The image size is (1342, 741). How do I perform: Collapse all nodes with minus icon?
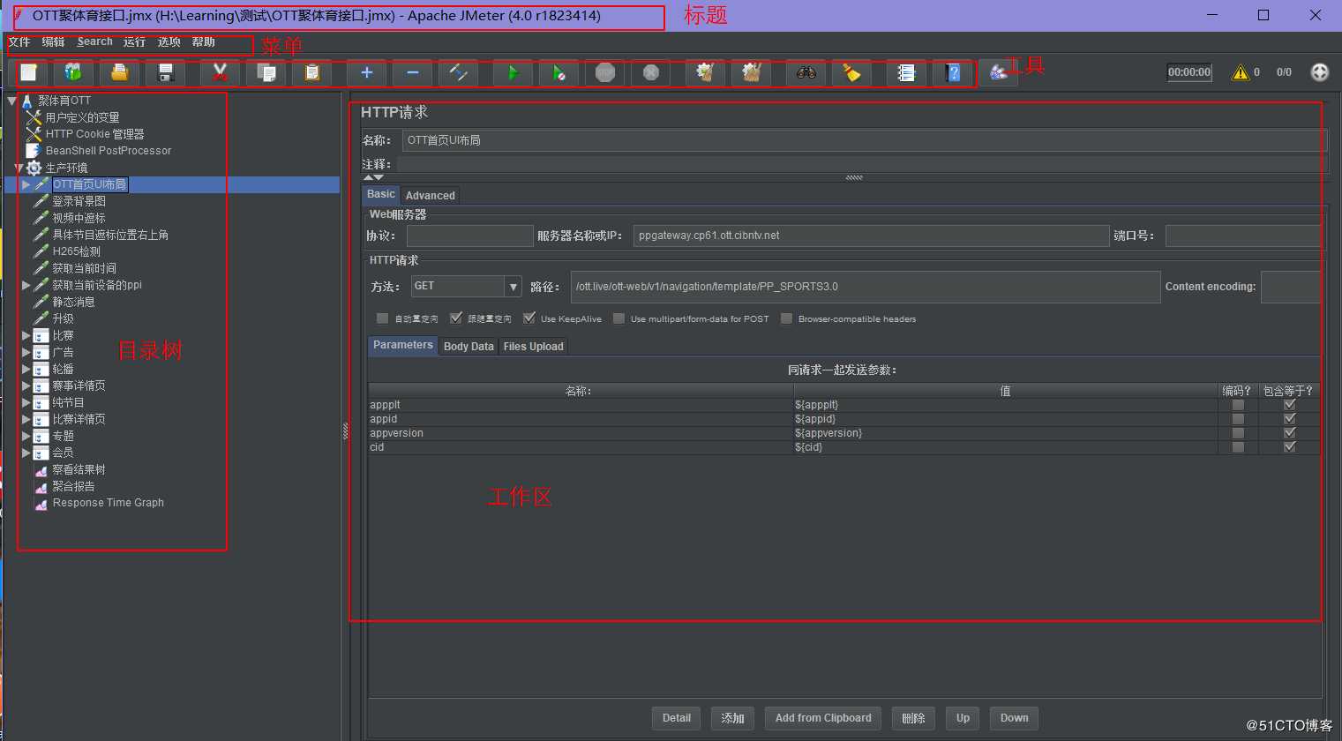(412, 73)
